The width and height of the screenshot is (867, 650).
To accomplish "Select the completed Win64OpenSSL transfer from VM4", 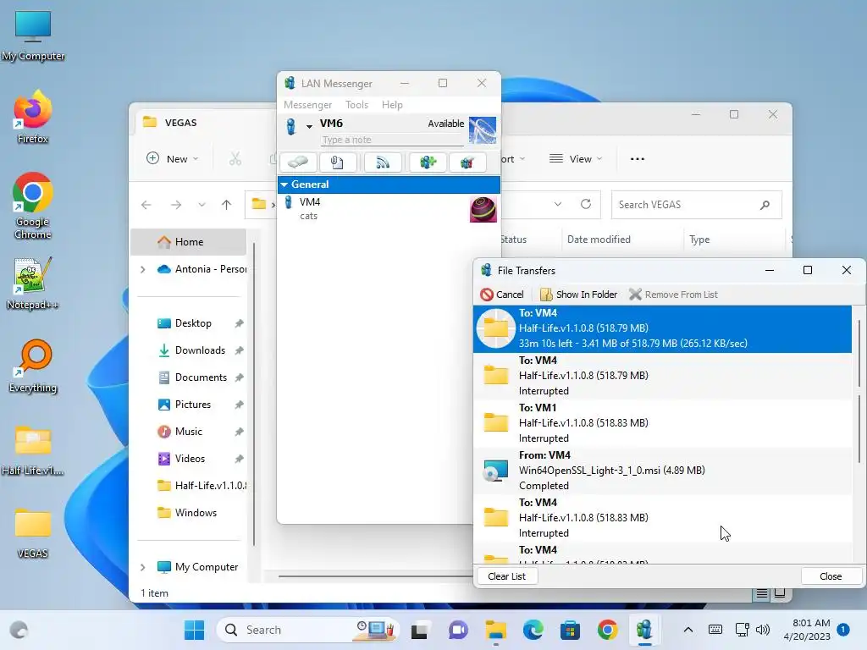I will (x=662, y=471).
